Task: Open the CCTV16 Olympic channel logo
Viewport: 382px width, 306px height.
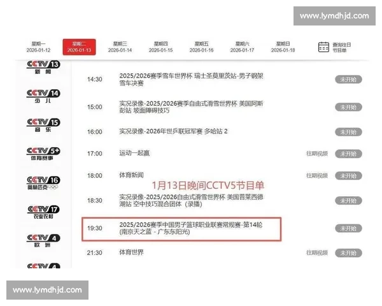Action: coord(43,183)
